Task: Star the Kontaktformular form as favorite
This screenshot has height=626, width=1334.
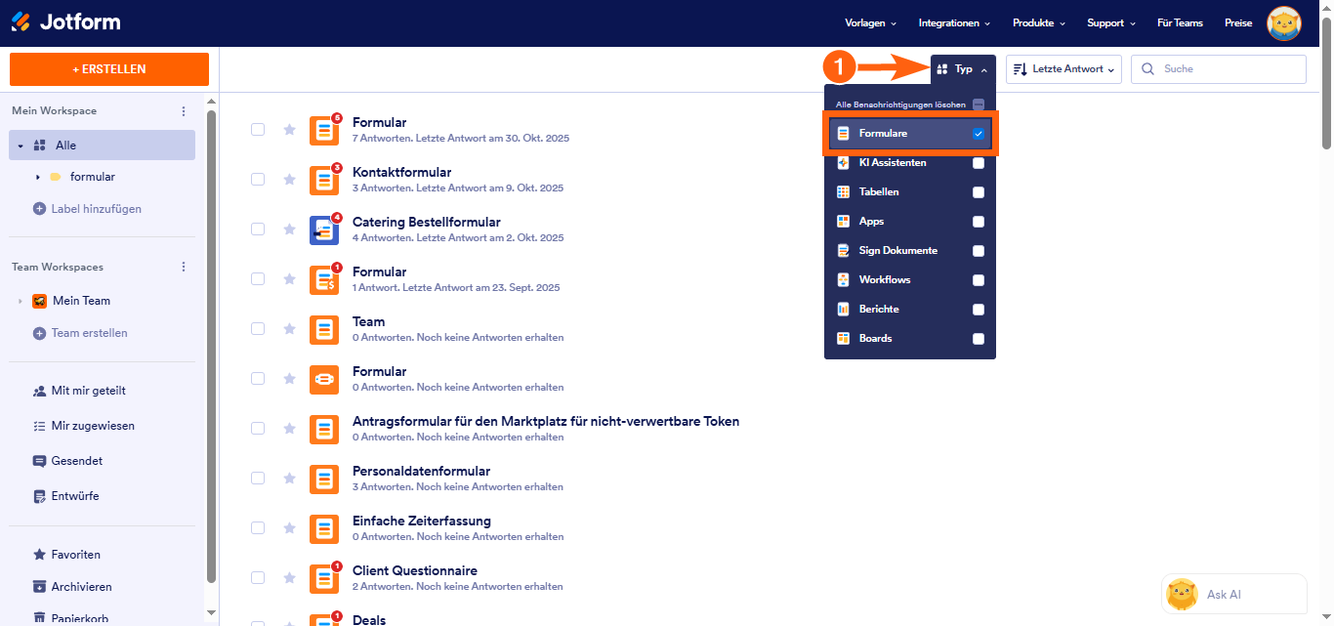Action: tap(289, 180)
